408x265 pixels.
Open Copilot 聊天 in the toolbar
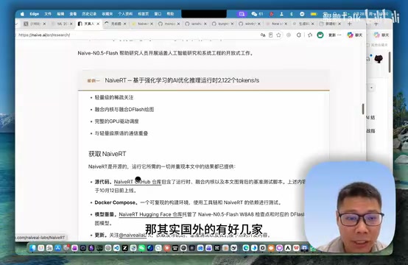coord(355,35)
